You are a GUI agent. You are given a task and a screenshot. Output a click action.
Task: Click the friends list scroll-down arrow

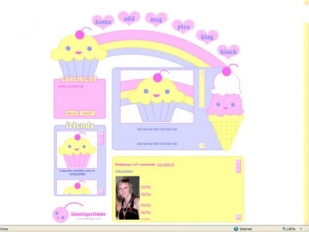coord(101,191)
